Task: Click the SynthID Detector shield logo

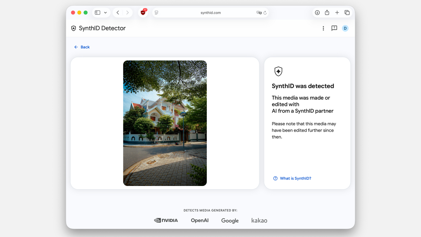Action: pos(74,28)
